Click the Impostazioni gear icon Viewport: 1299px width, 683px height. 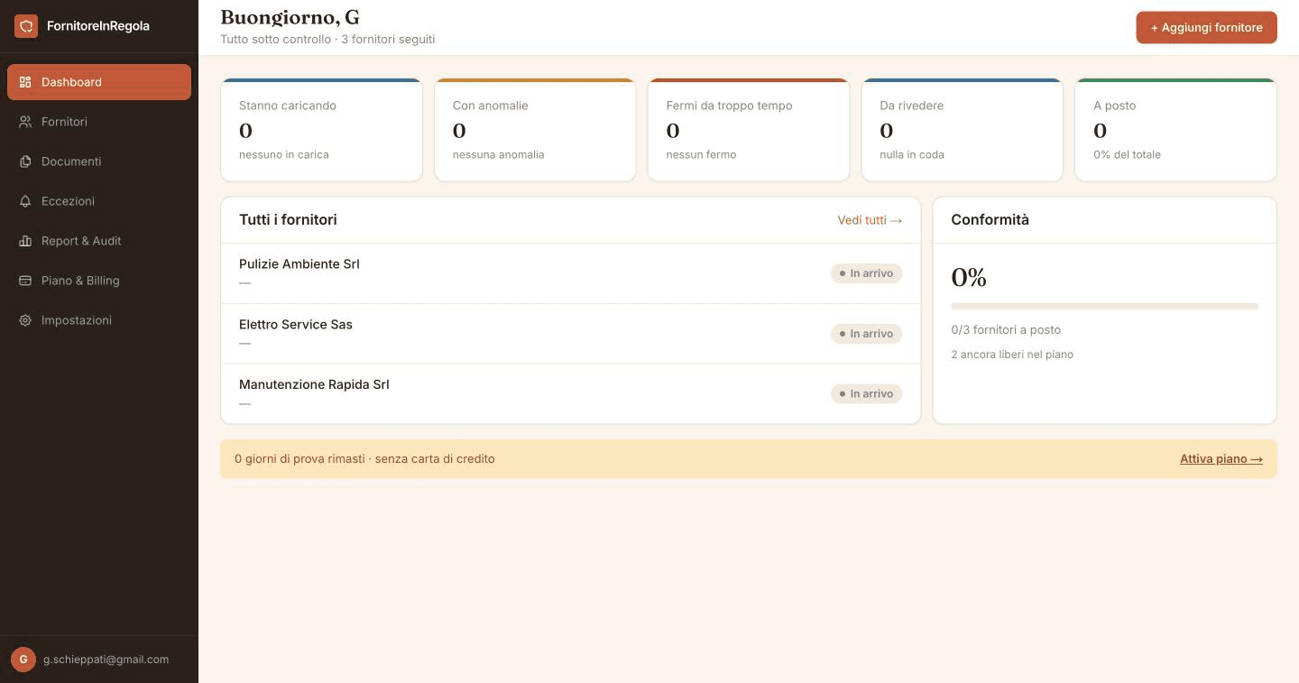25,320
